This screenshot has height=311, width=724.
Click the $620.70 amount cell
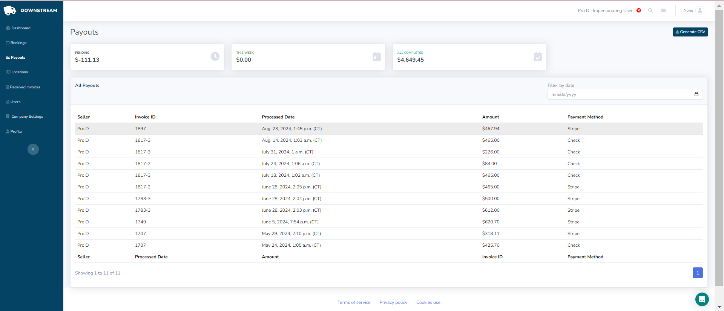tap(491, 222)
